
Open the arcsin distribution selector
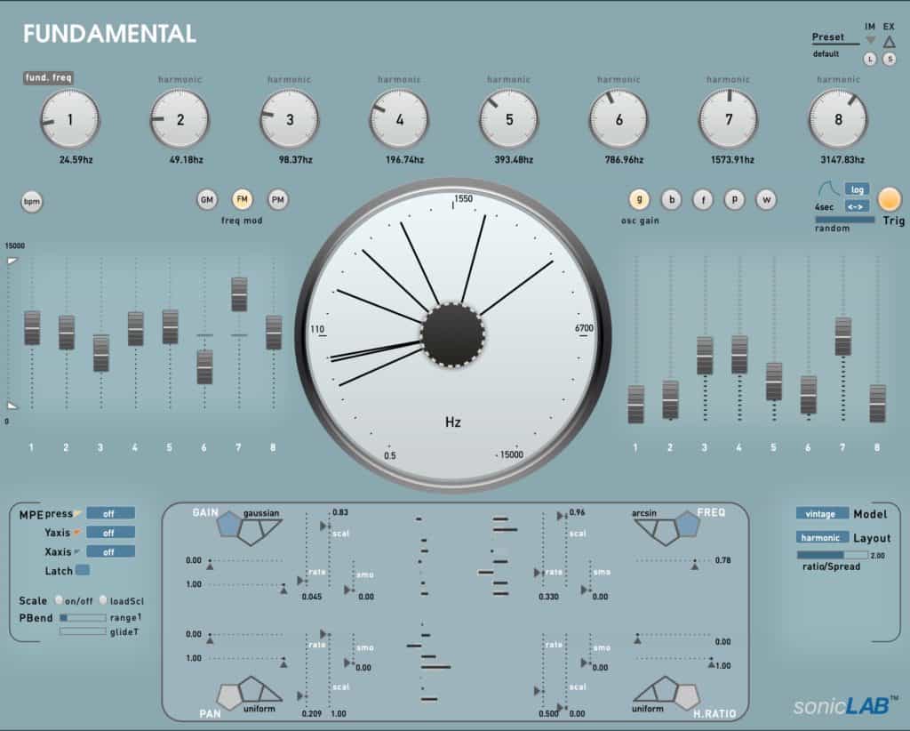[644, 513]
